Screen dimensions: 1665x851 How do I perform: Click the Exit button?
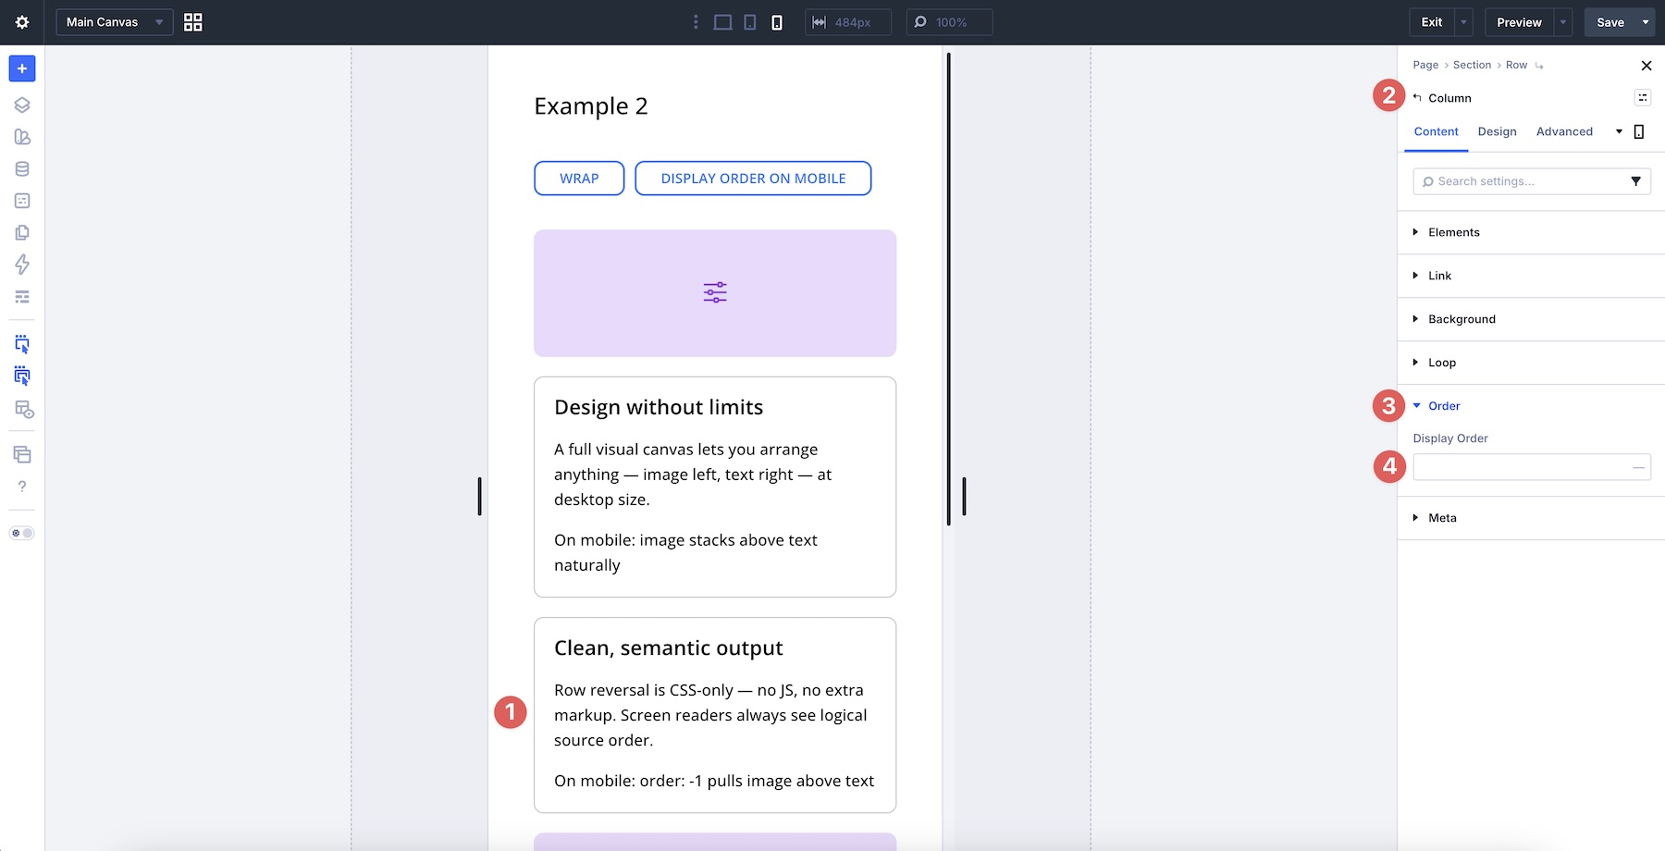pos(1432,22)
